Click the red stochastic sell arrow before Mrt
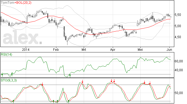The height and width of the screenshot is (104, 187). coord(82,81)
